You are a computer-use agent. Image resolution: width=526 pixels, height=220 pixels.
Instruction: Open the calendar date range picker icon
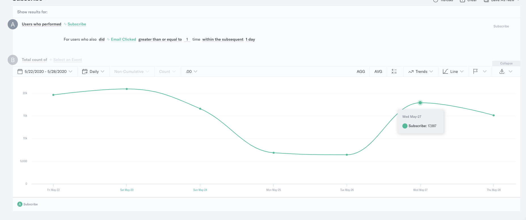pos(20,71)
